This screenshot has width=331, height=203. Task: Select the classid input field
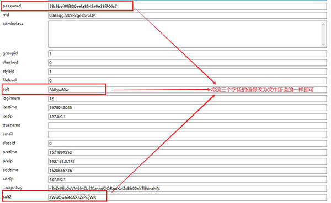(188, 144)
